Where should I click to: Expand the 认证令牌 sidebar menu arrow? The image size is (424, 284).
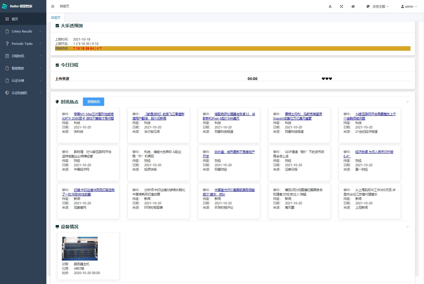[40, 81]
